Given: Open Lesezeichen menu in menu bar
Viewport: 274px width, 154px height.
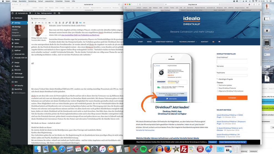Looking at the screenshot, I should pyautogui.click(x=49, y=1).
